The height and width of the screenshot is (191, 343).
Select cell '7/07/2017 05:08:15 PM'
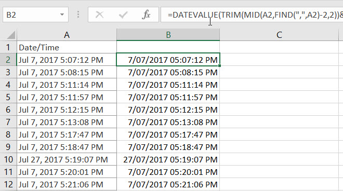(x=168, y=72)
